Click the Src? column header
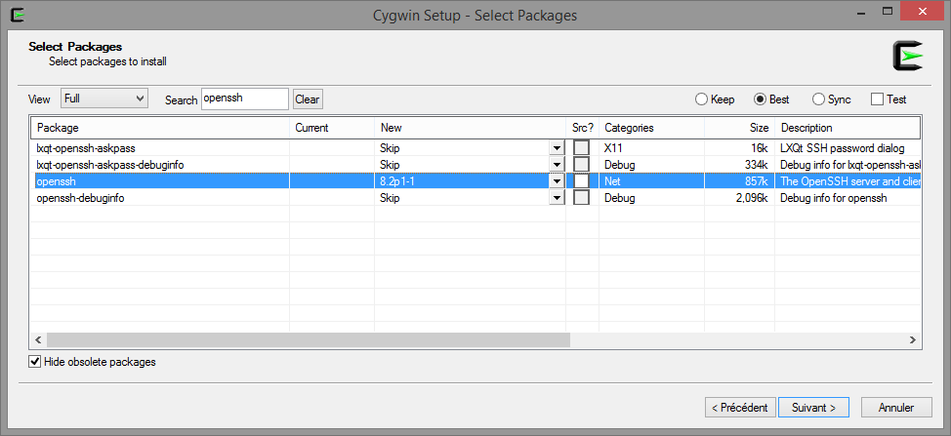 pyautogui.click(x=582, y=128)
